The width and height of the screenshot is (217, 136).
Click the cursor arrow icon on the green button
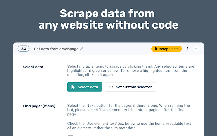(x=73, y=87)
